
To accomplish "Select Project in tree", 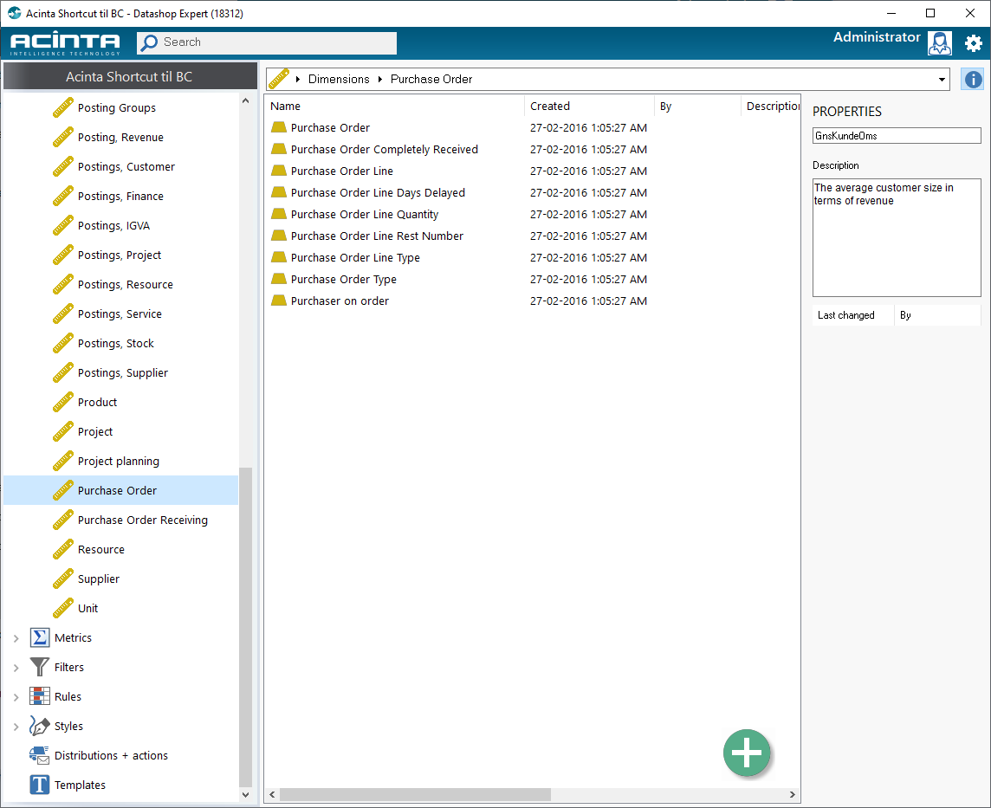I will tap(94, 431).
